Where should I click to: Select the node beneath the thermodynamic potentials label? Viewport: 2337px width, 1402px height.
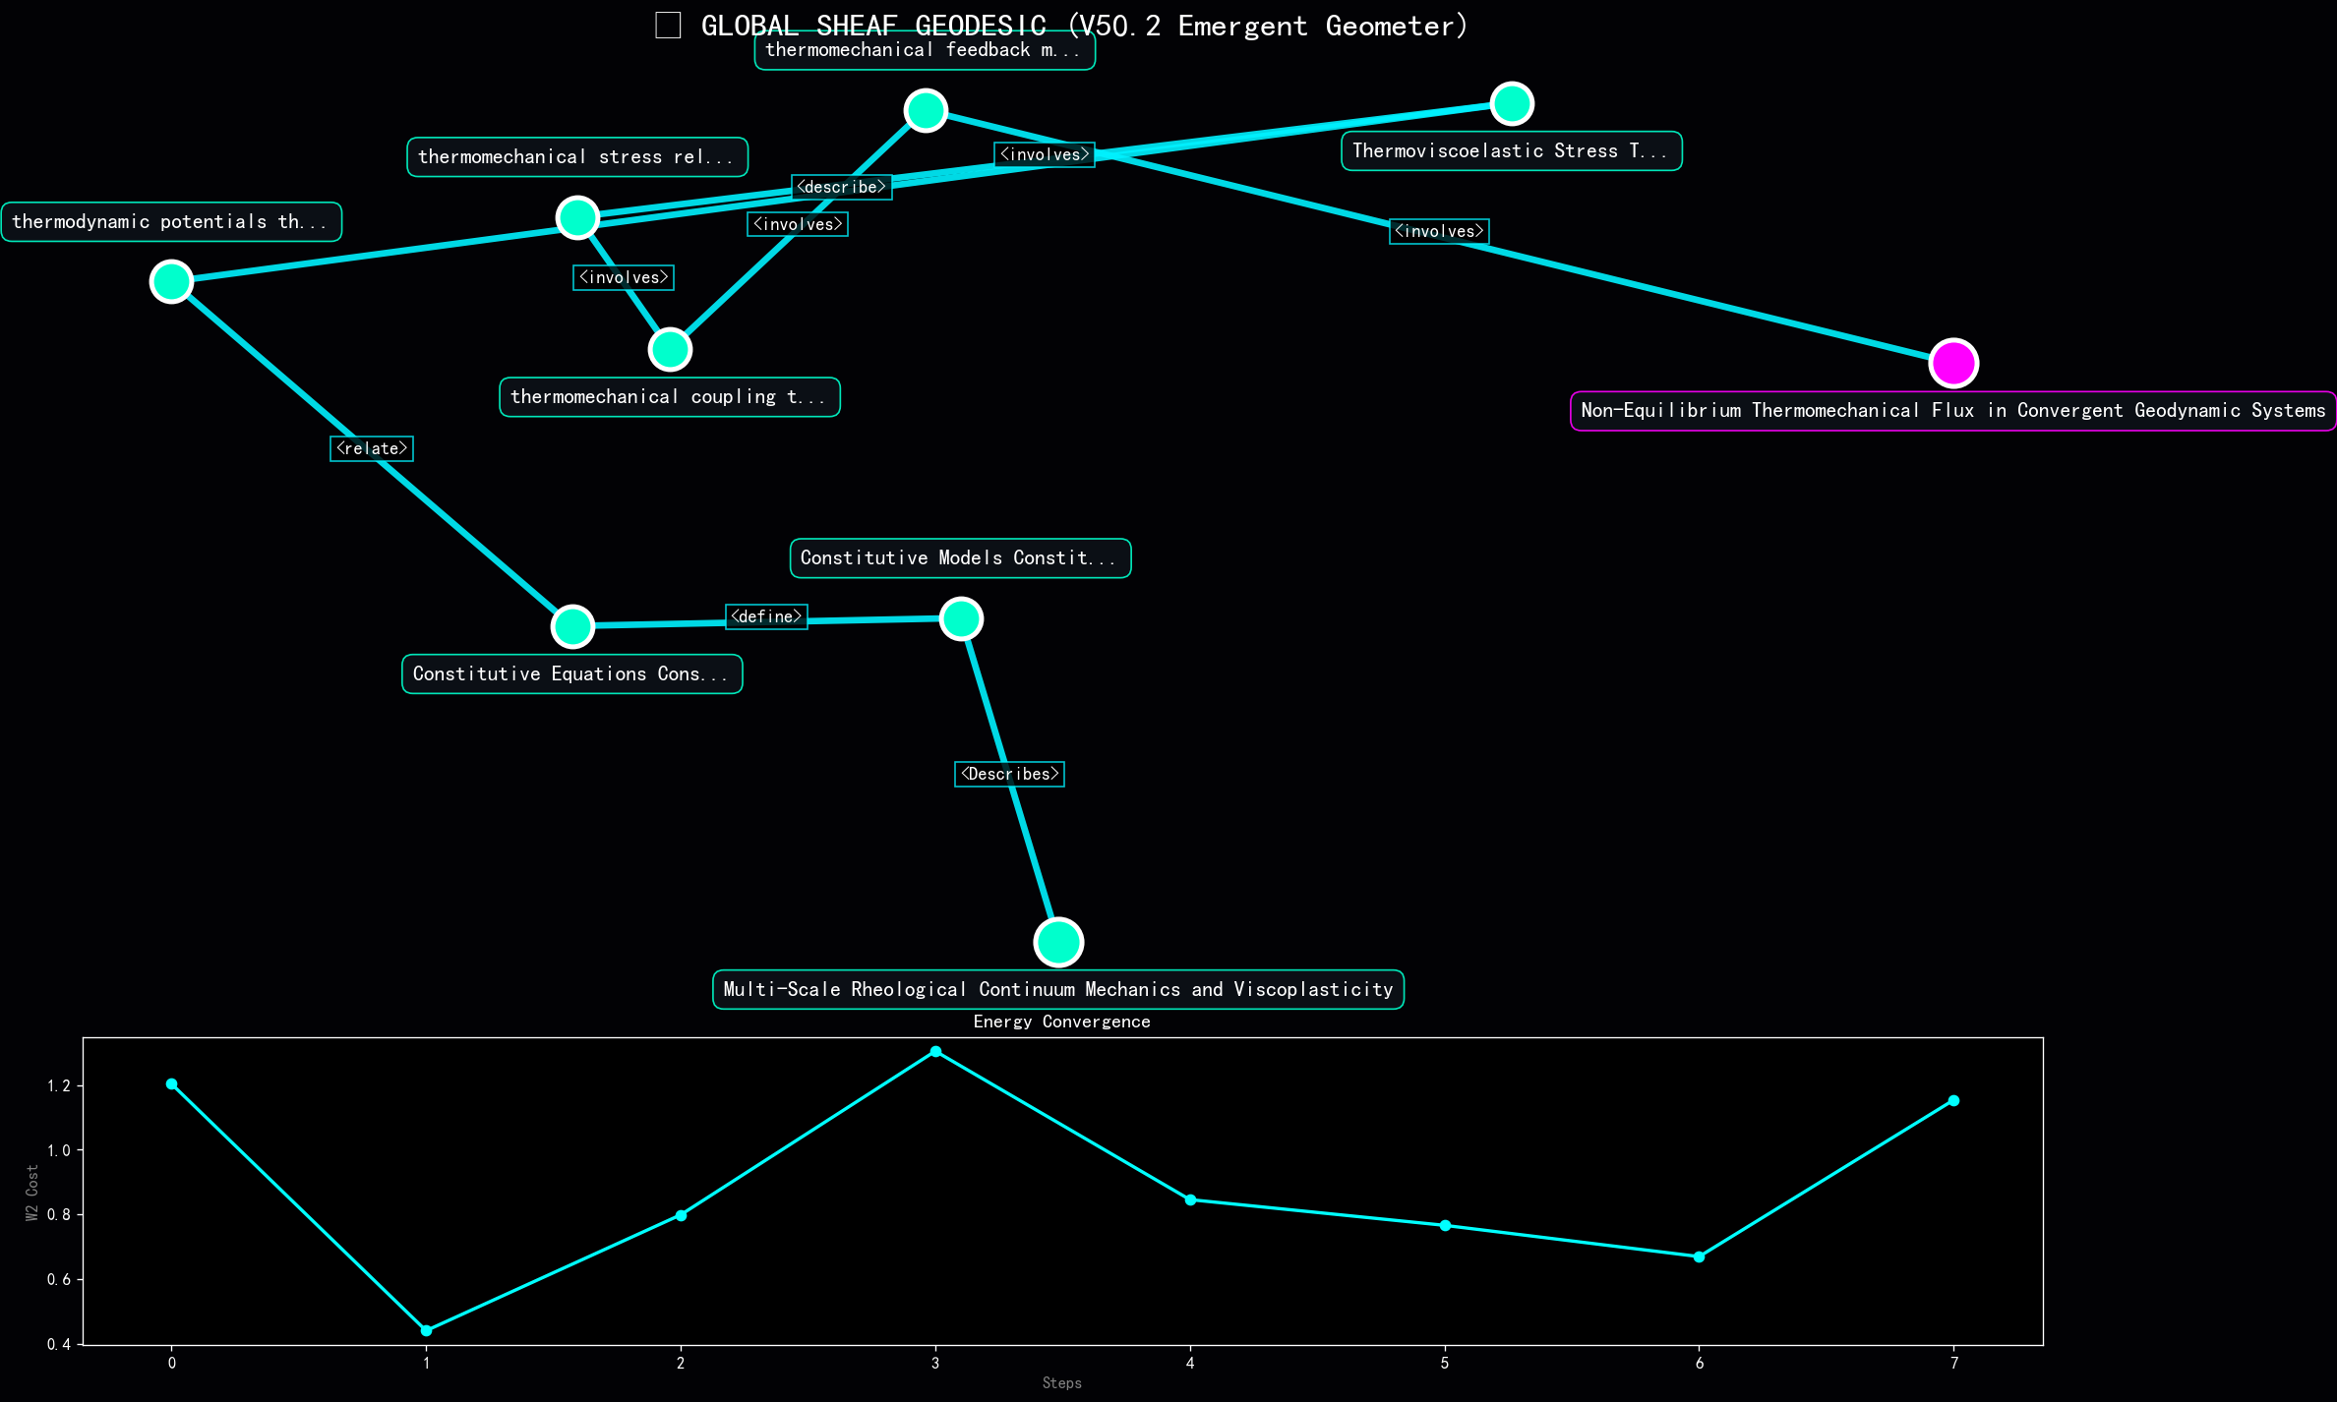coord(171,282)
